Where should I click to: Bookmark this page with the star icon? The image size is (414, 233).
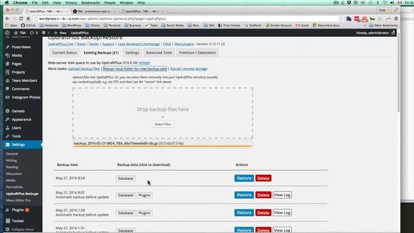tap(341, 19)
